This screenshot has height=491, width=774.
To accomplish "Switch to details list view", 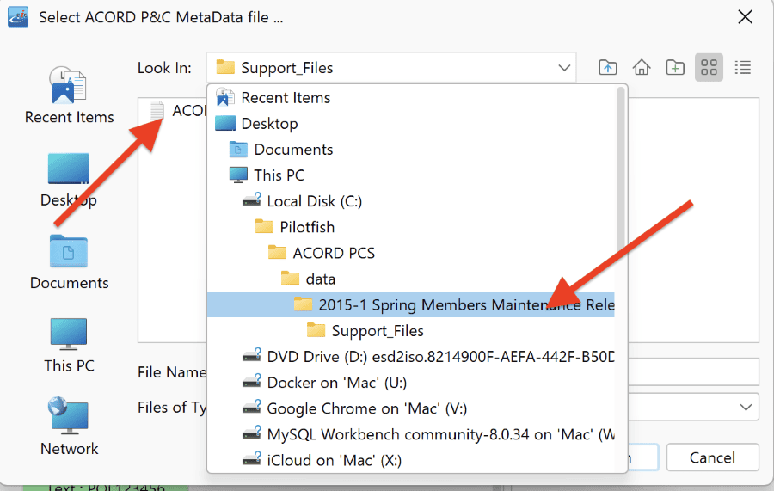I will 742,67.
